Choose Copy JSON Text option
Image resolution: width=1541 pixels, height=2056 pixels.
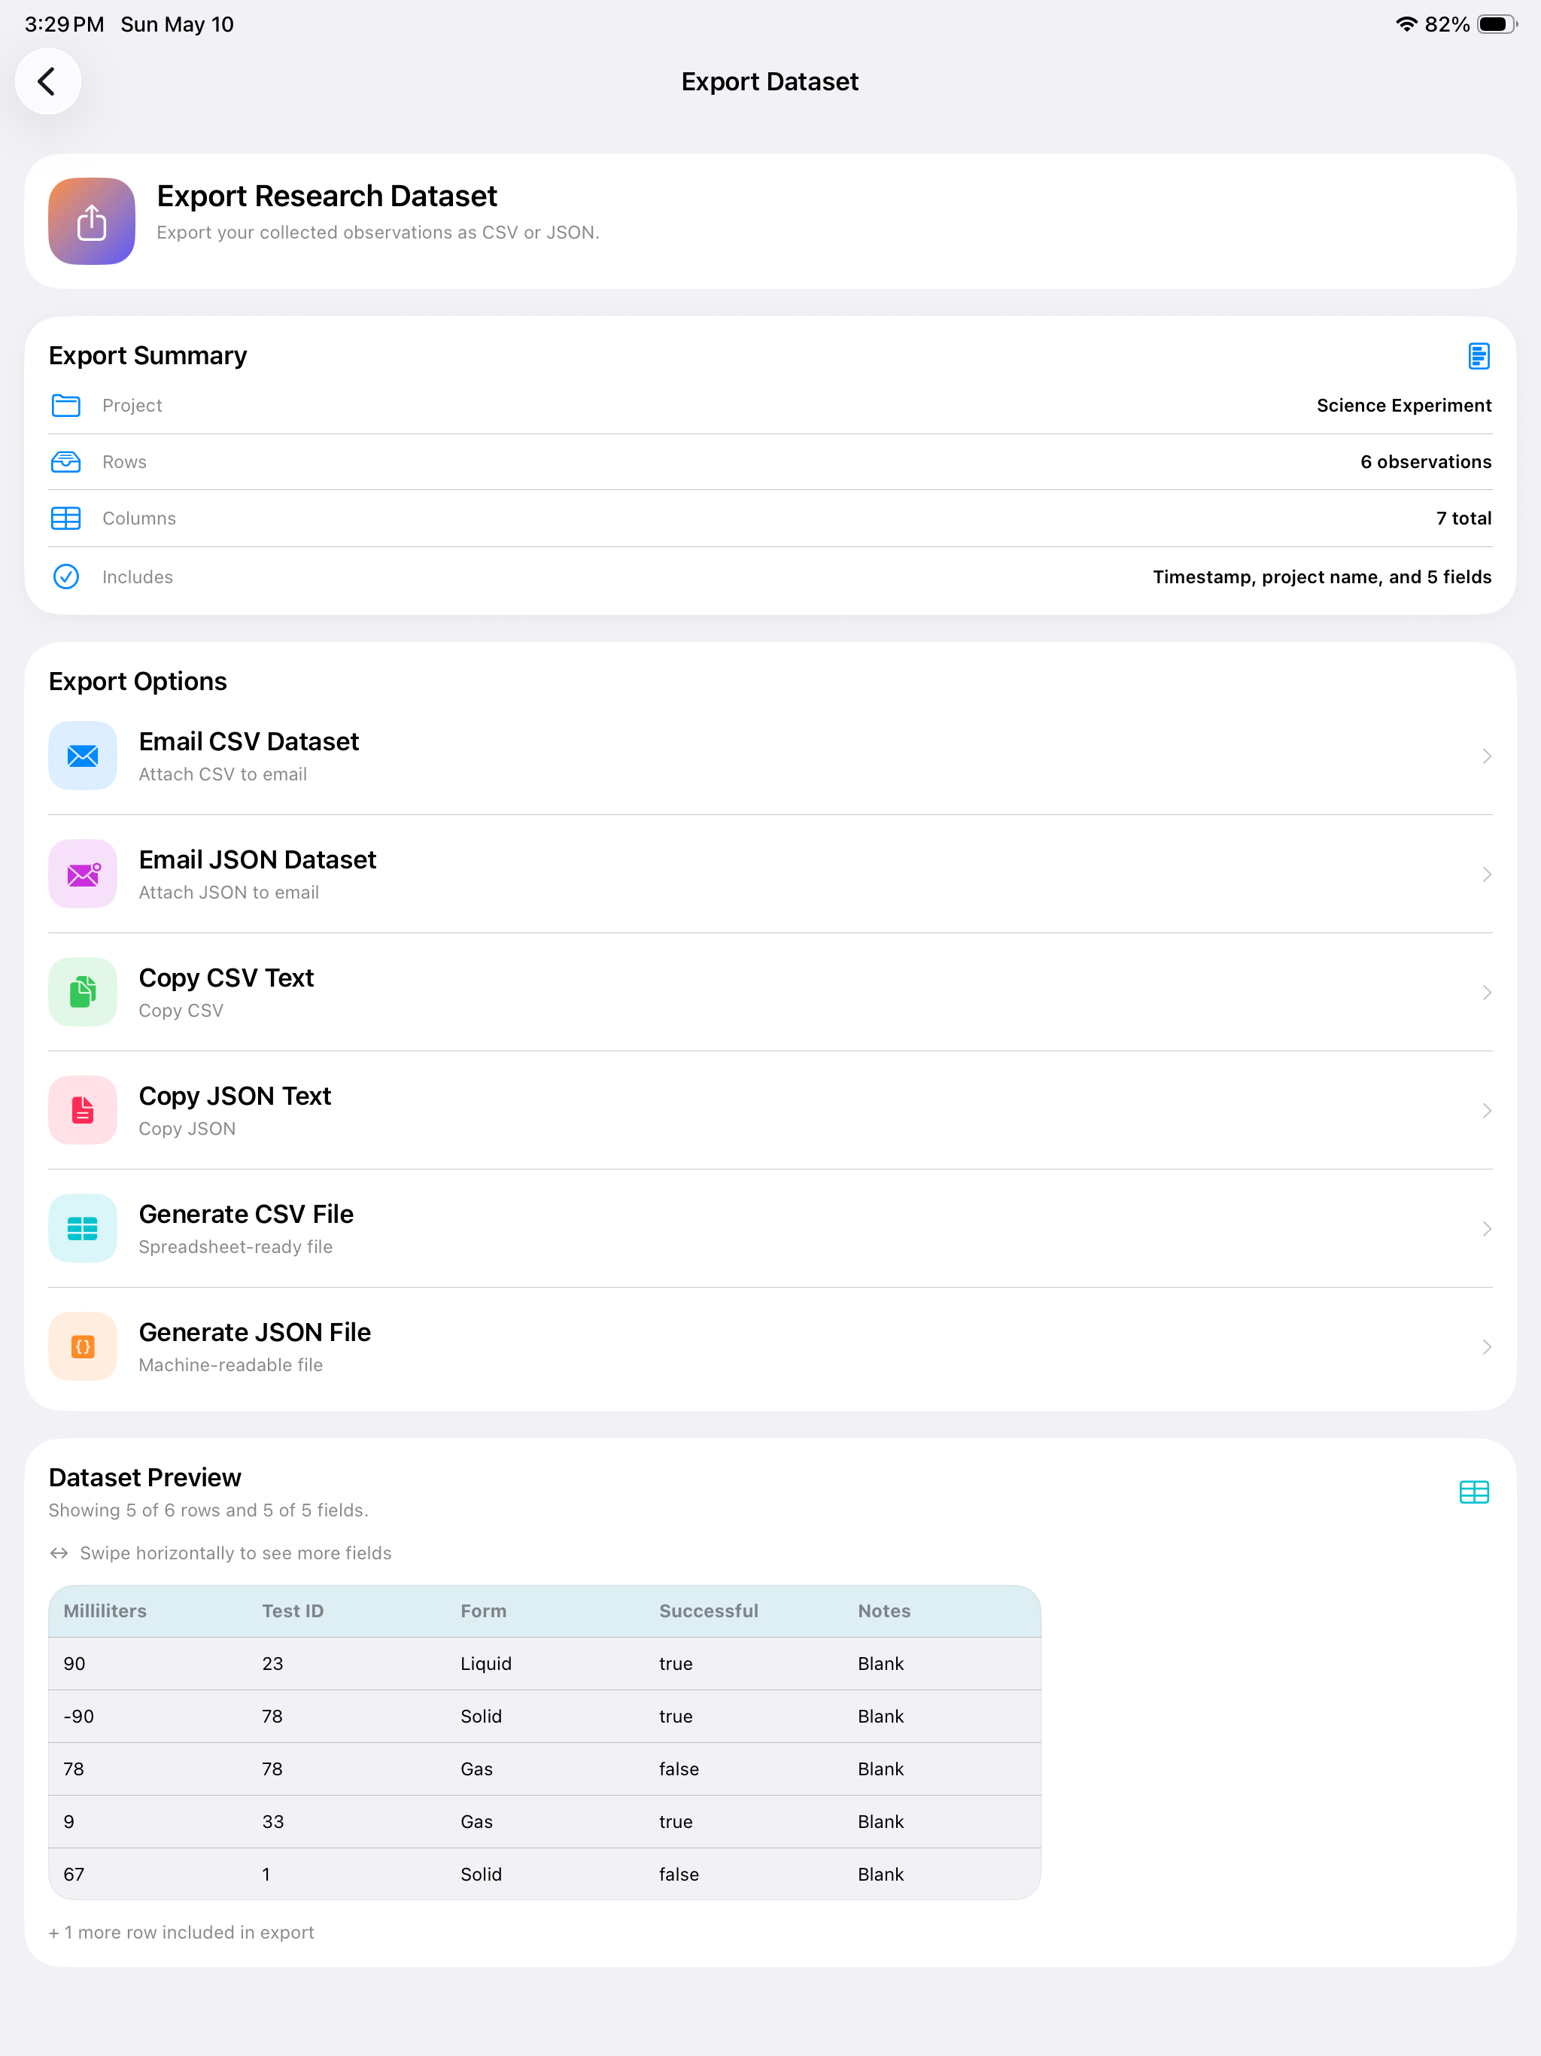click(x=770, y=1110)
